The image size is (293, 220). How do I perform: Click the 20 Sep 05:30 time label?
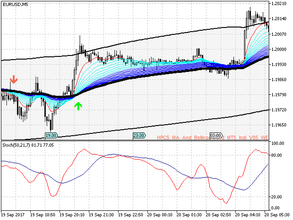[x=277, y=215]
